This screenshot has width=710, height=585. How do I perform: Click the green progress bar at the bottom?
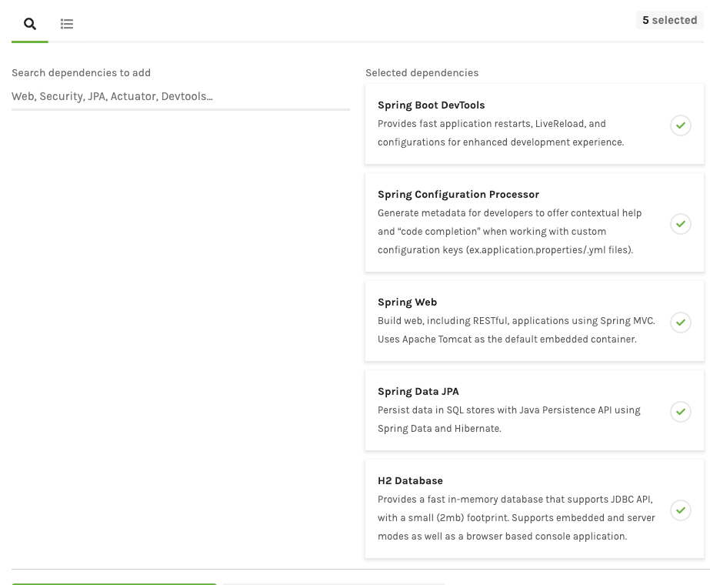point(114,583)
